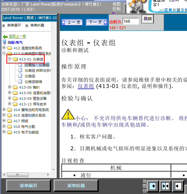Expand the 413-13 停车助手 node
This screenshot has width=187, height=194.
point(10,104)
